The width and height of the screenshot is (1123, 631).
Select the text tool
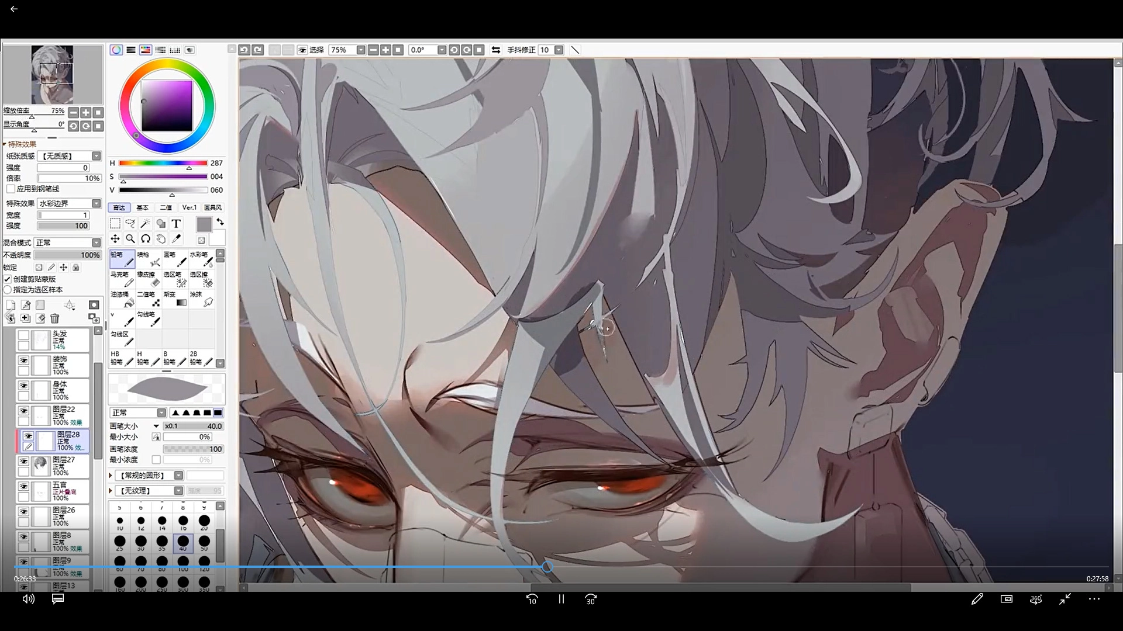(x=175, y=224)
